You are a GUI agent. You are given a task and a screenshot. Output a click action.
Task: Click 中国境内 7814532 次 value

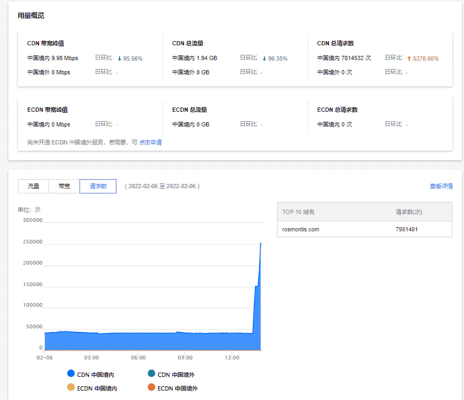pyautogui.click(x=344, y=58)
